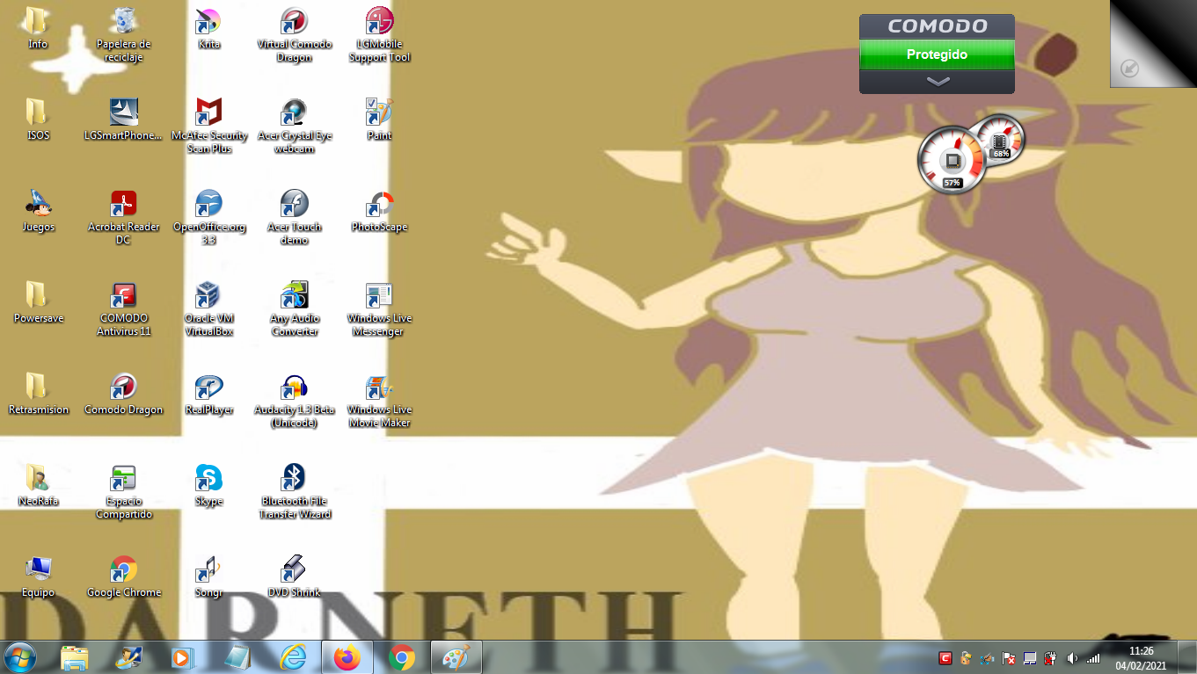This screenshot has height=674, width=1197.
Task: Open the non-virtual Comodo Dragon desktop shortcut
Action: [123, 394]
